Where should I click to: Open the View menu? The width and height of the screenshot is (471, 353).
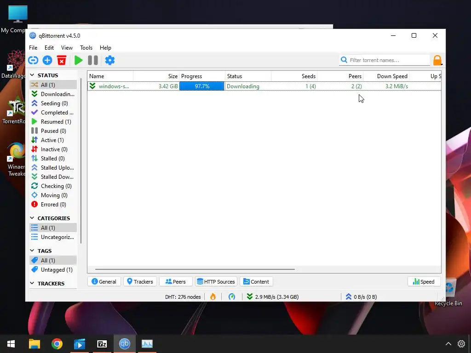[x=67, y=48]
